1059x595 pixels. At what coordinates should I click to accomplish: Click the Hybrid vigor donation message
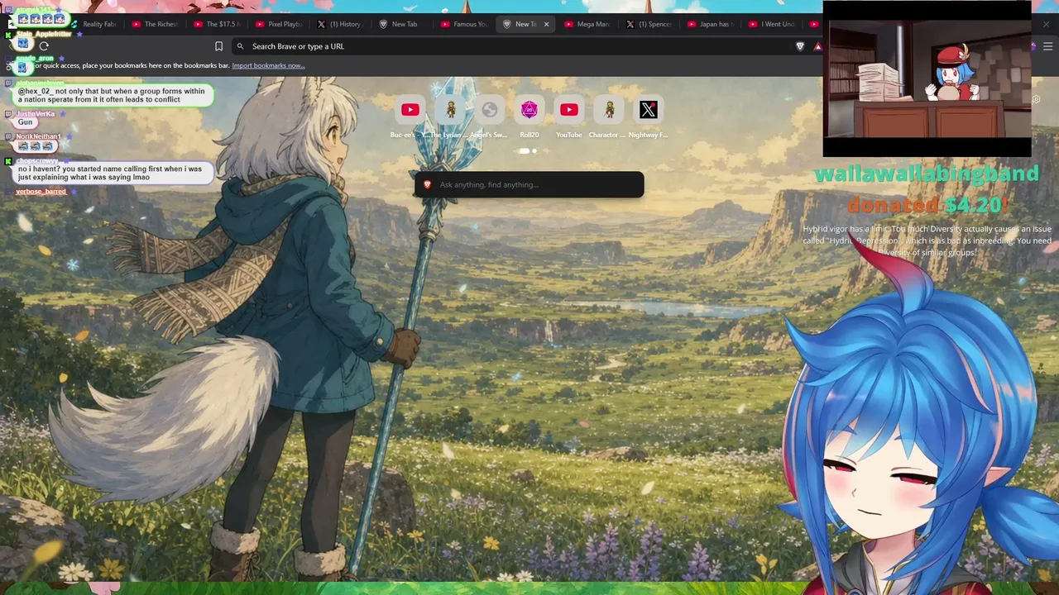[927, 240]
